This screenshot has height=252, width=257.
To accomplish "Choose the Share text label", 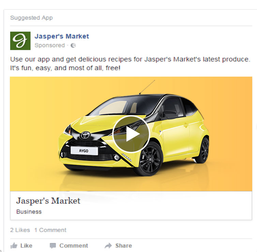I will 124,246.
